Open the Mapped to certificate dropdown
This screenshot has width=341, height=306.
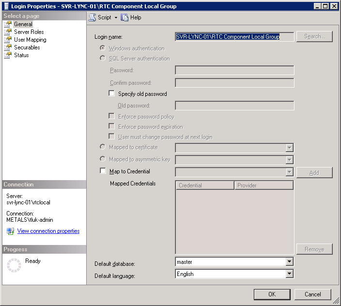pyautogui.click(x=289, y=148)
